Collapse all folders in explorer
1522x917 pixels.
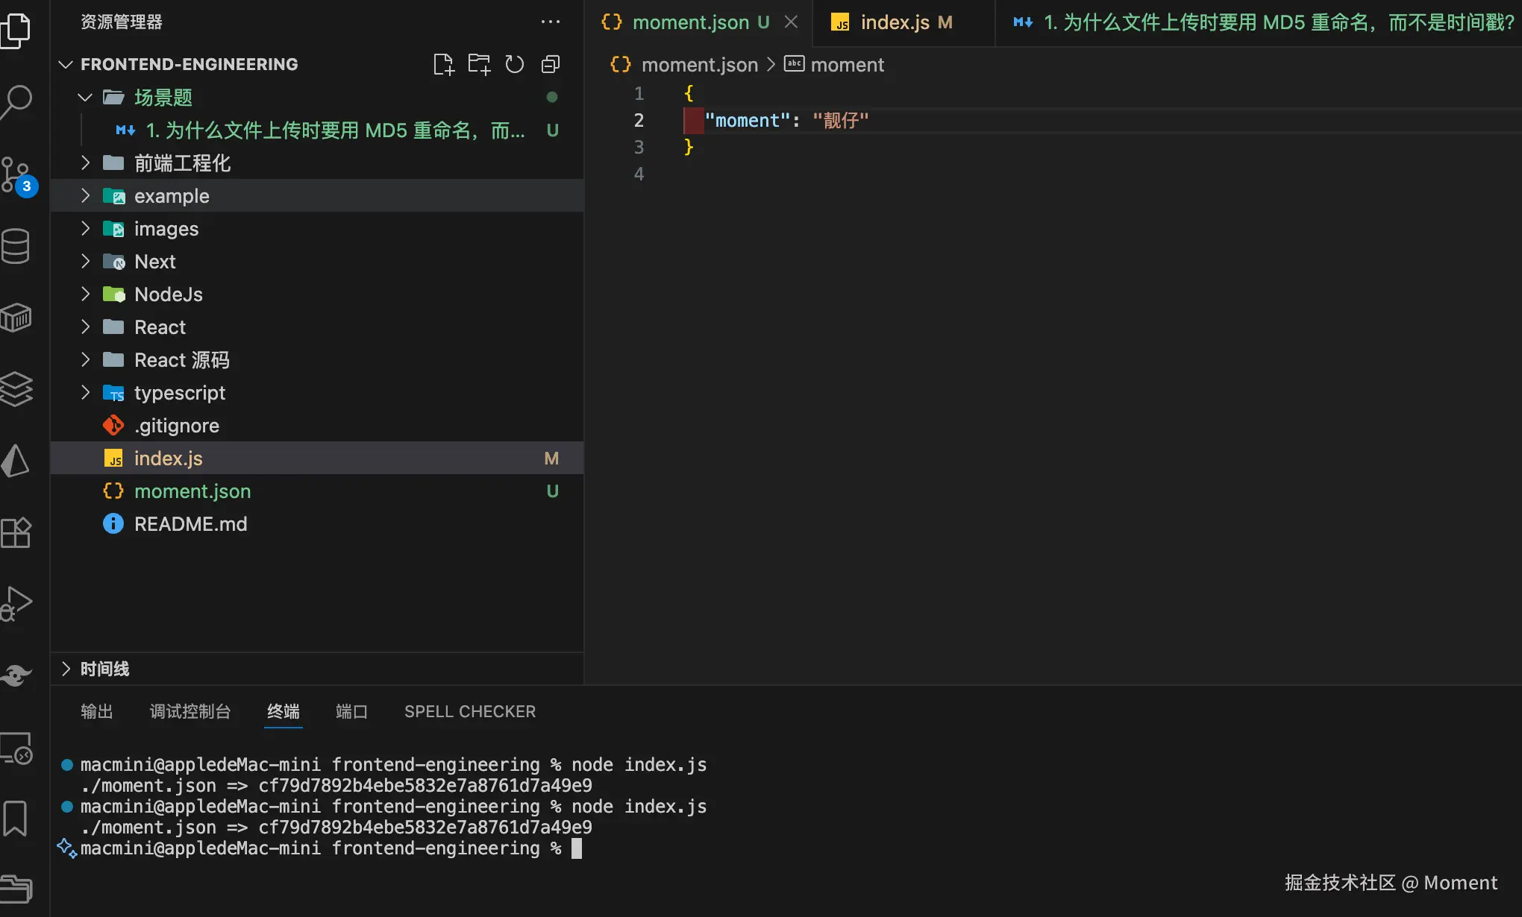551,65
